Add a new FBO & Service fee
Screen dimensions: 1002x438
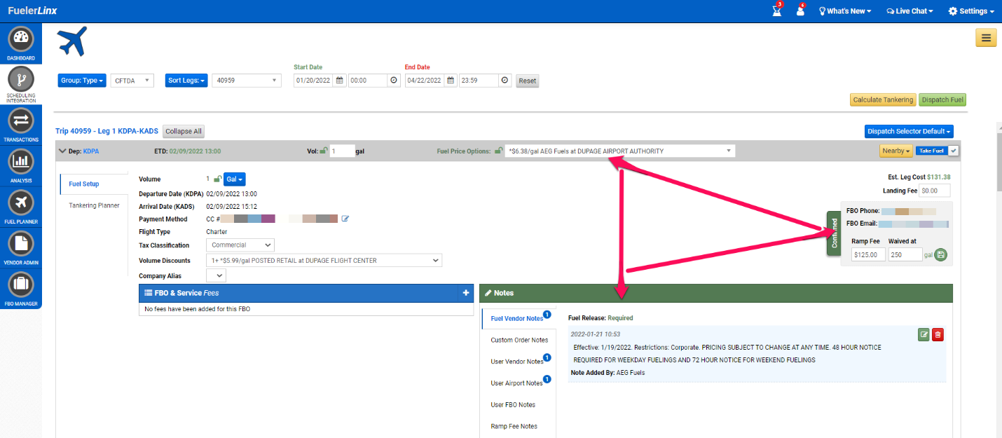[x=466, y=293]
